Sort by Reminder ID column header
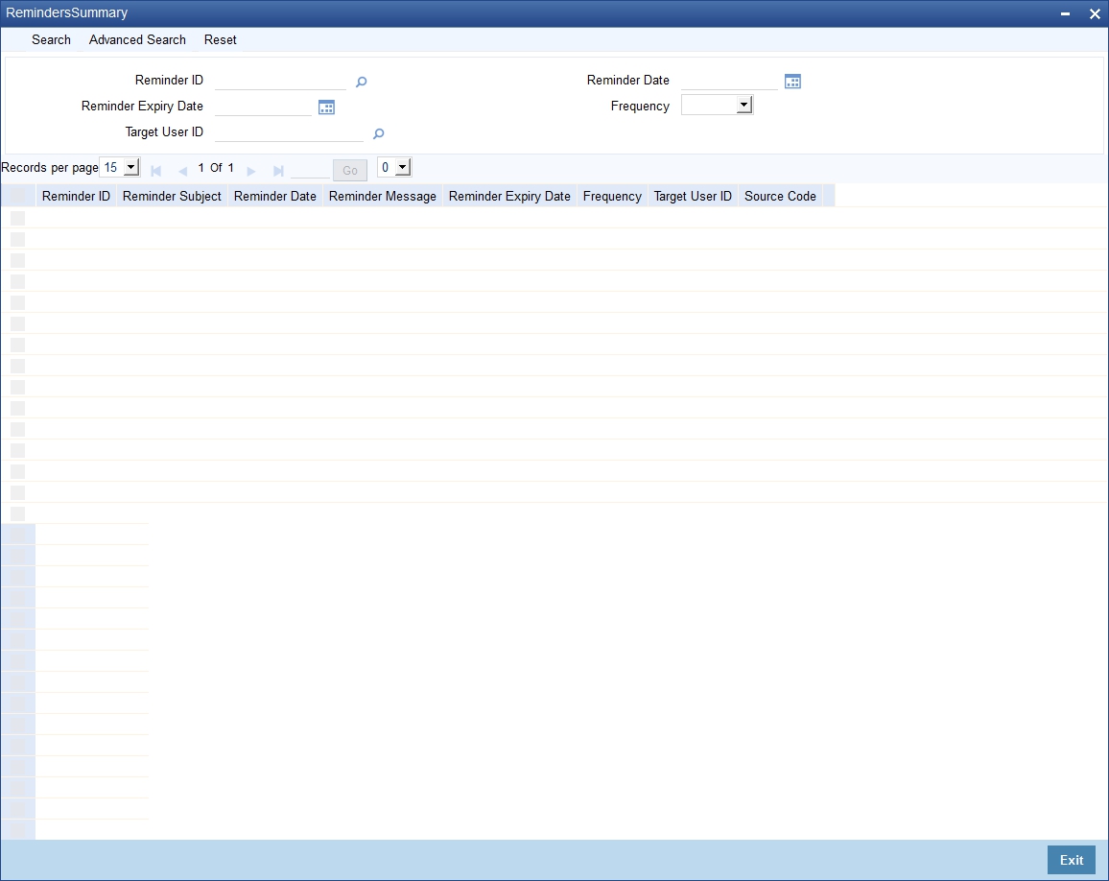 pos(77,196)
